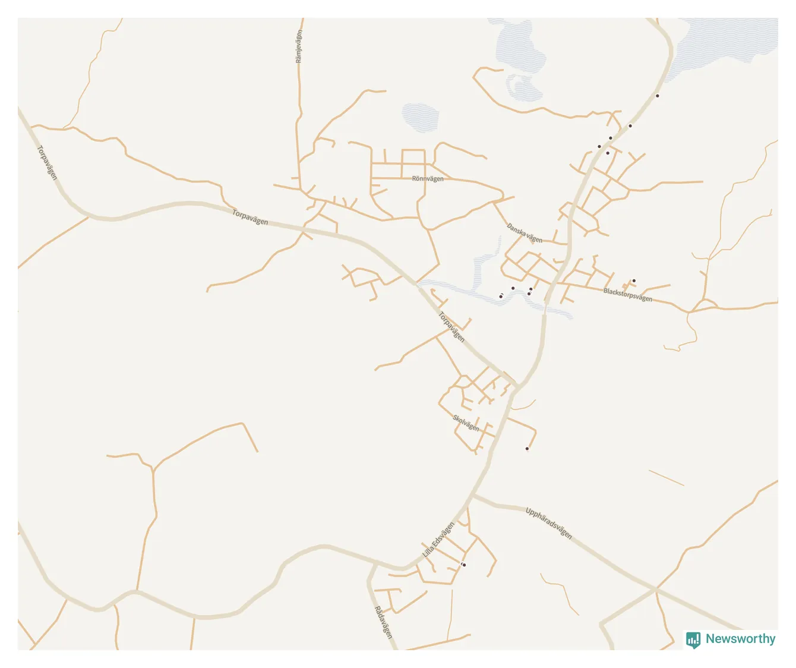796x668 pixels.
Task: Click the Uppháradsvägen road label
Action: click(x=549, y=523)
